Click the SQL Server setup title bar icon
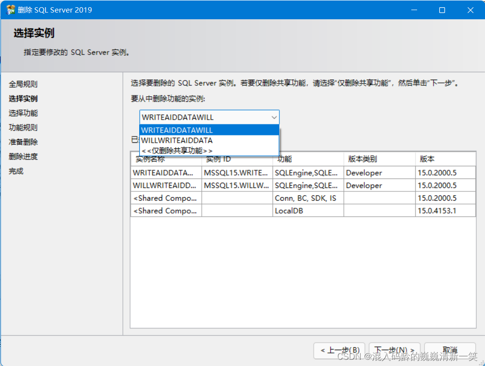Image resolution: width=485 pixels, height=366 pixels. point(11,10)
